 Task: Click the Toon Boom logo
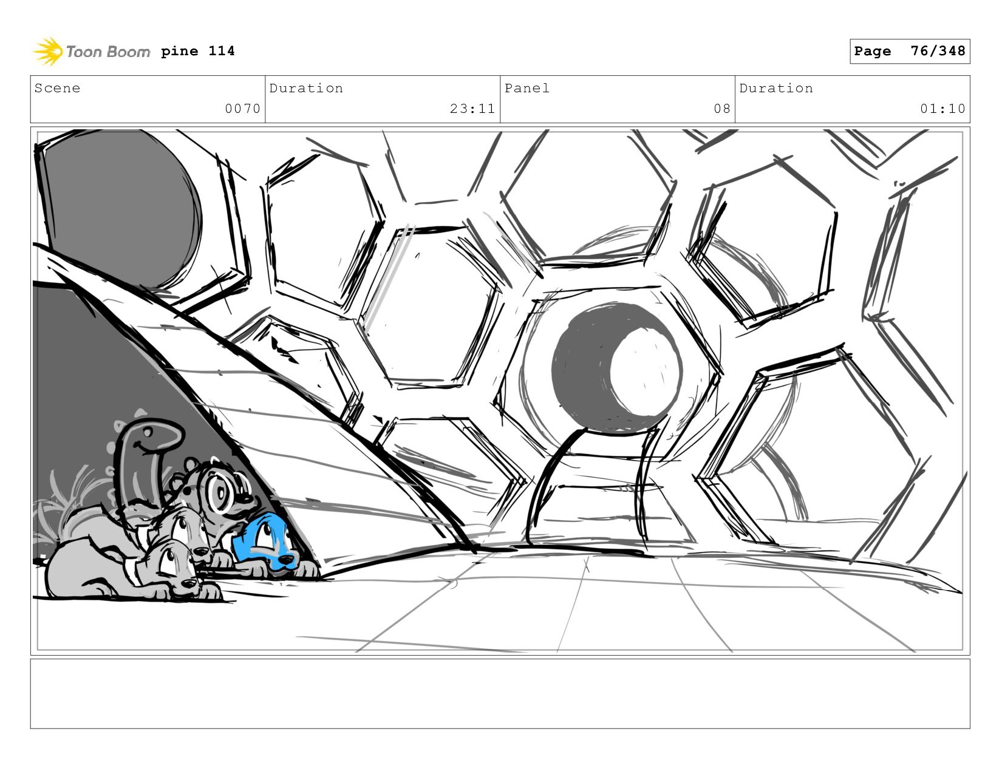pyautogui.click(x=91, y=52)
